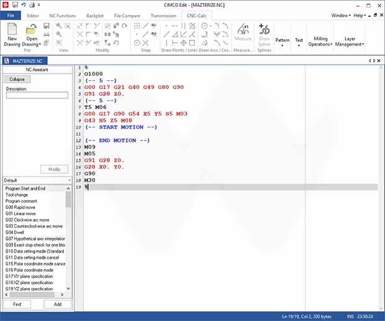Screen dimensions: 385x321
Task: Select 'G17 XY plane specification' entry
Action: point(34,276)
